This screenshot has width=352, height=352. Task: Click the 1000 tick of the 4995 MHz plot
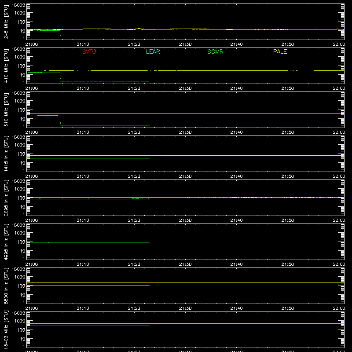[20, 233]
